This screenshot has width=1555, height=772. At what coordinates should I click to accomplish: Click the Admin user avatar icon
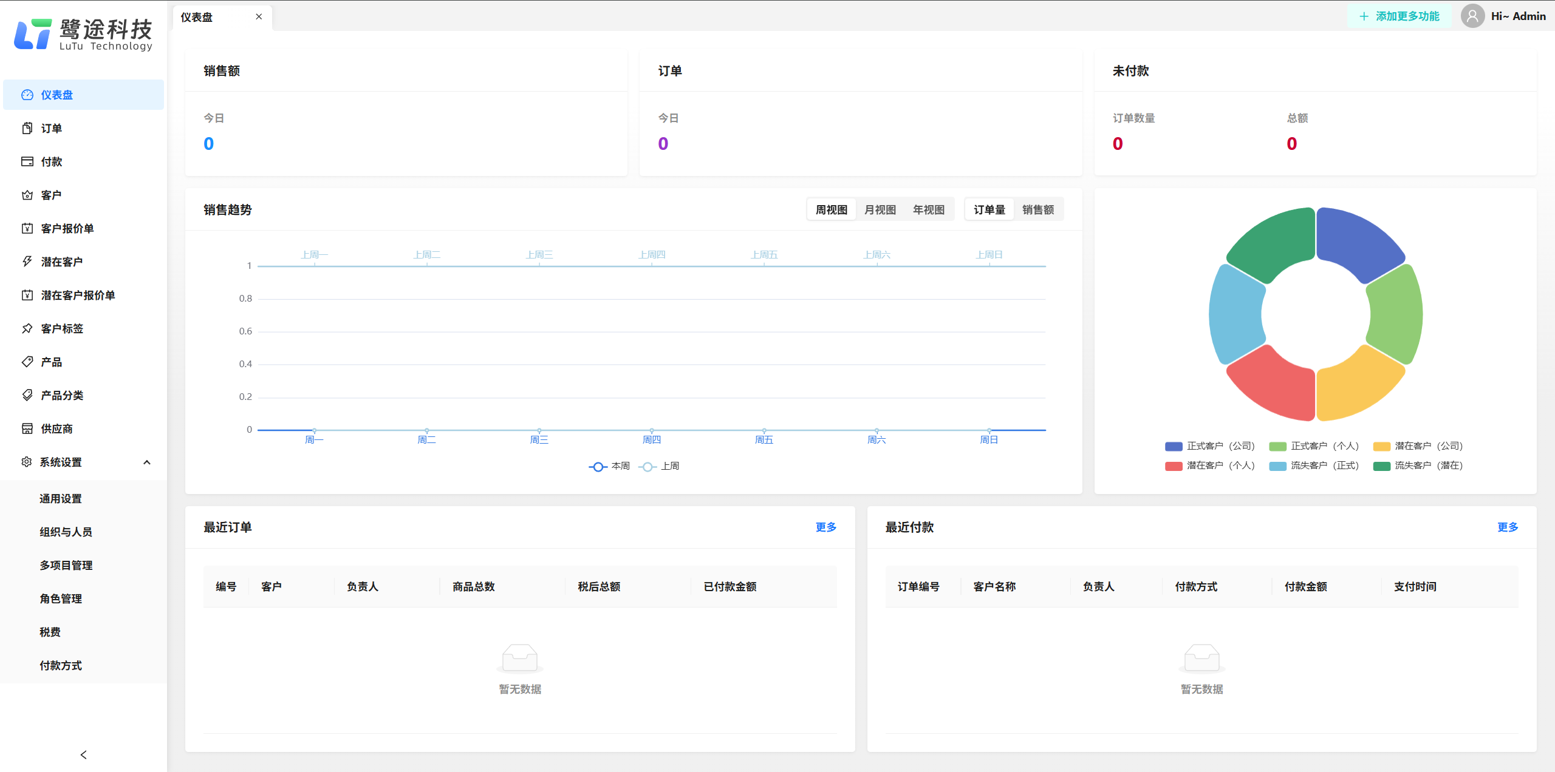pos(1472,16)
